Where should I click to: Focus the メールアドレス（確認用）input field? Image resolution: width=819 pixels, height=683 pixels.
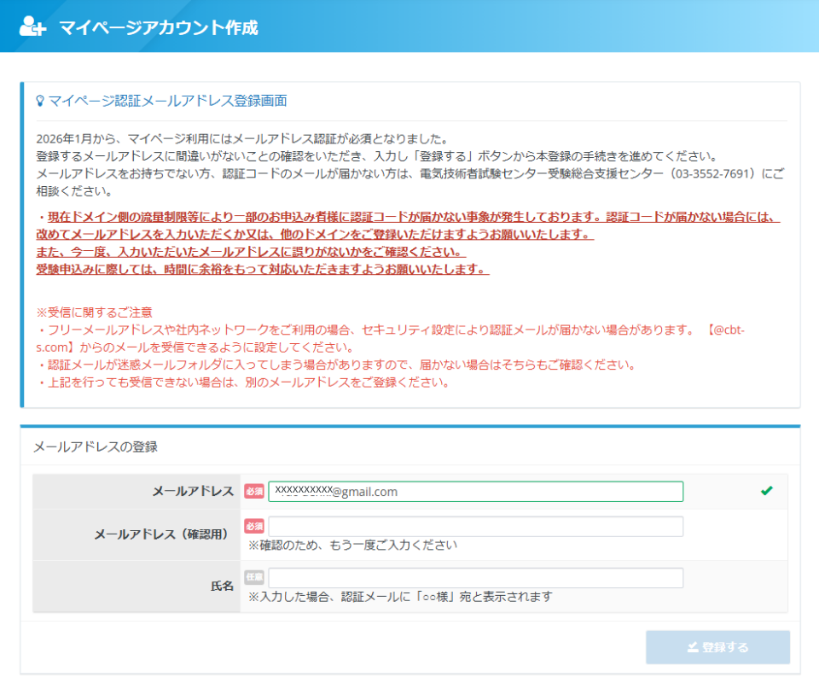475,526
